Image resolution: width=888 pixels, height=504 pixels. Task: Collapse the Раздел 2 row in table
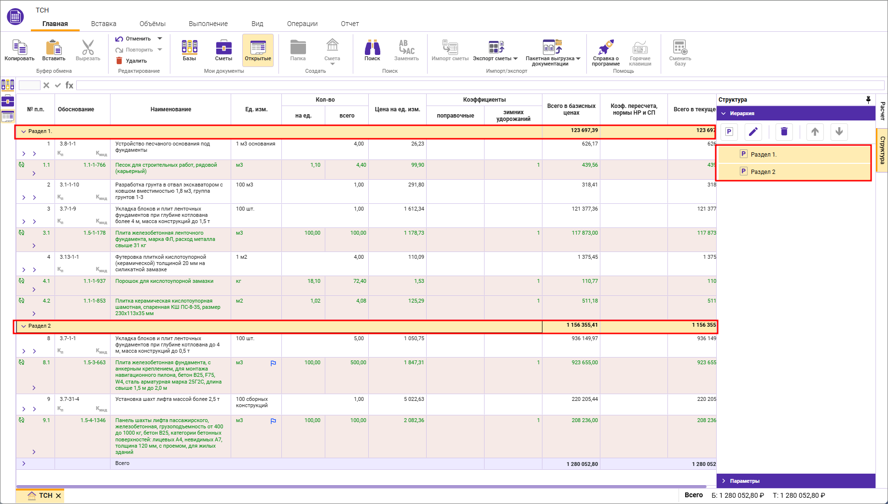(x=23, y=326)
